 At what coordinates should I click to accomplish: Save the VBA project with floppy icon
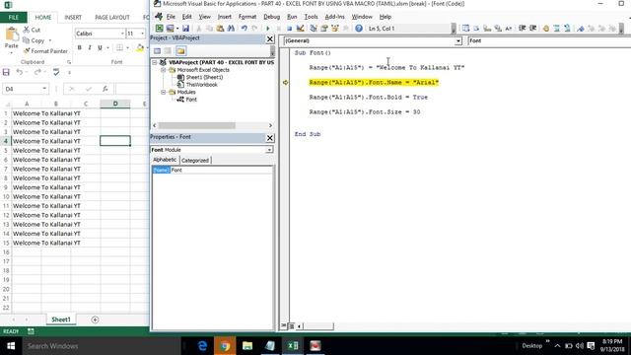(x=185, y=29)
